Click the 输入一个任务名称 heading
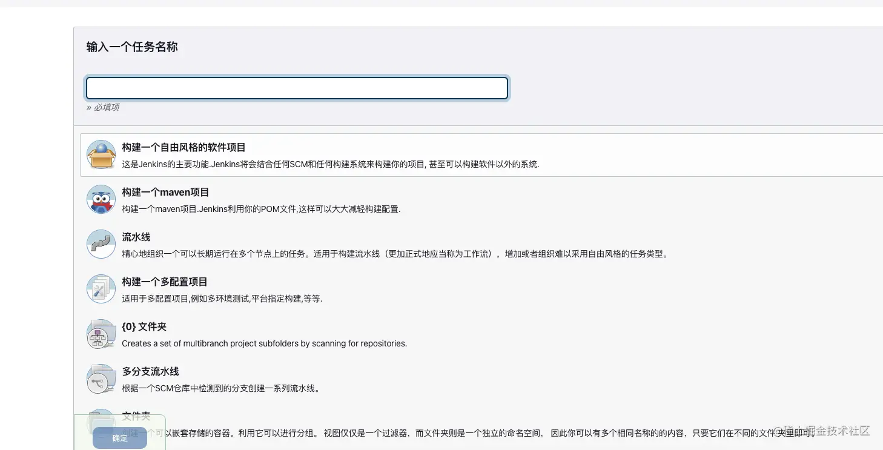The image size is (883, 450). [132, 47]
